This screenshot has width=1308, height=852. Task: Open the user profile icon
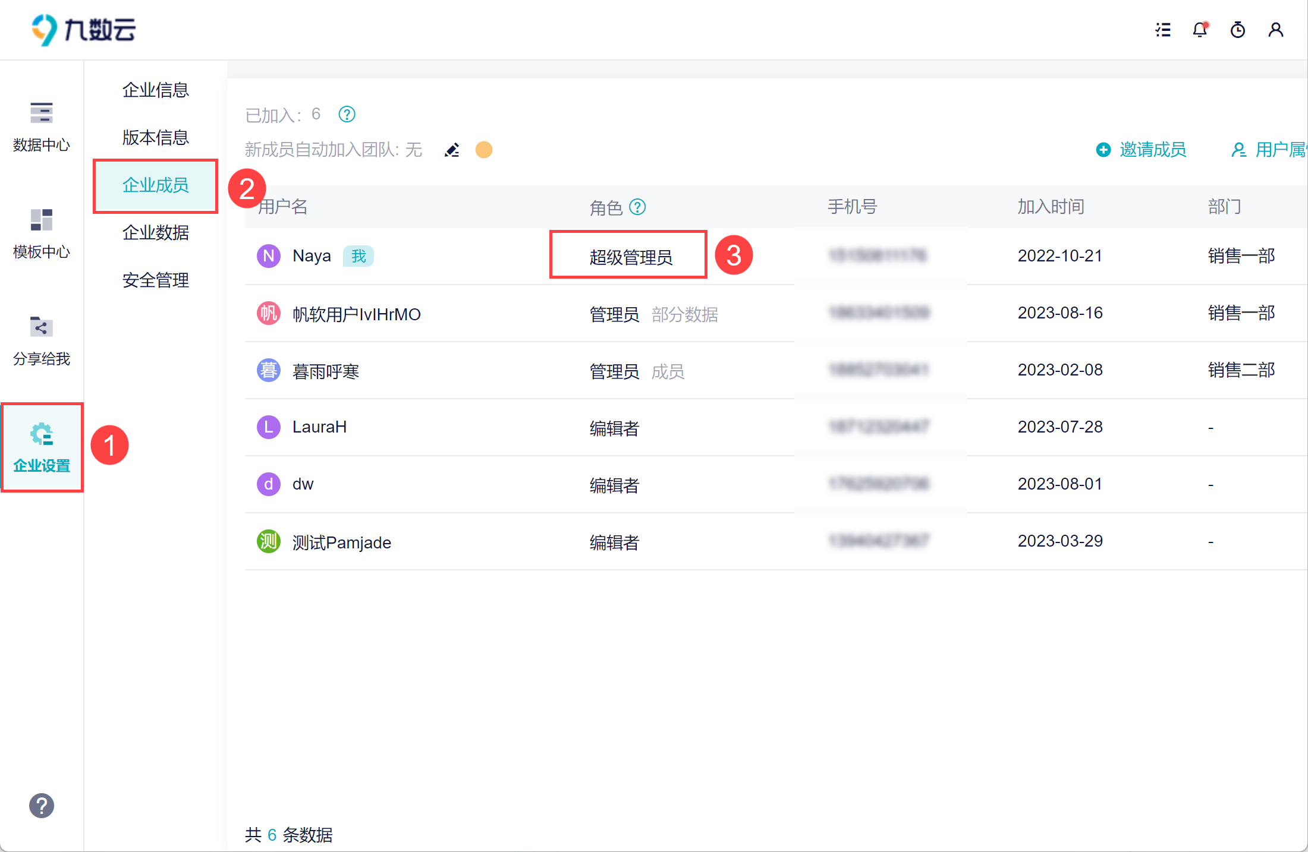(x=1275, y=30)
